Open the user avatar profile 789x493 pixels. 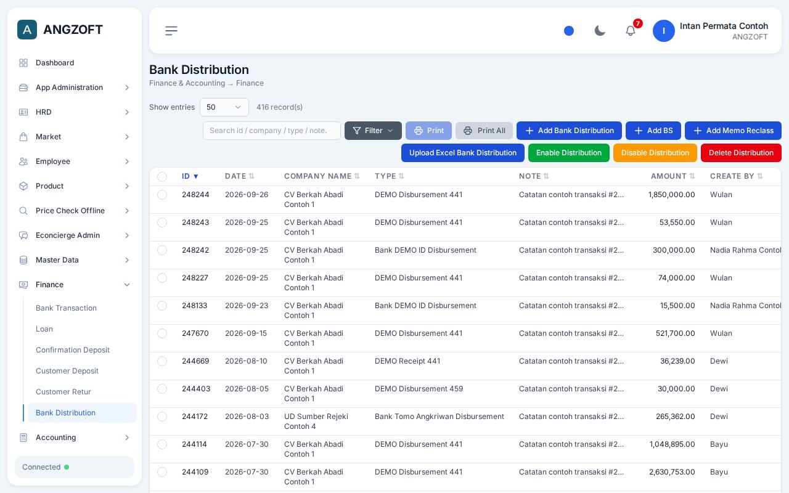(x=664, y=31)
